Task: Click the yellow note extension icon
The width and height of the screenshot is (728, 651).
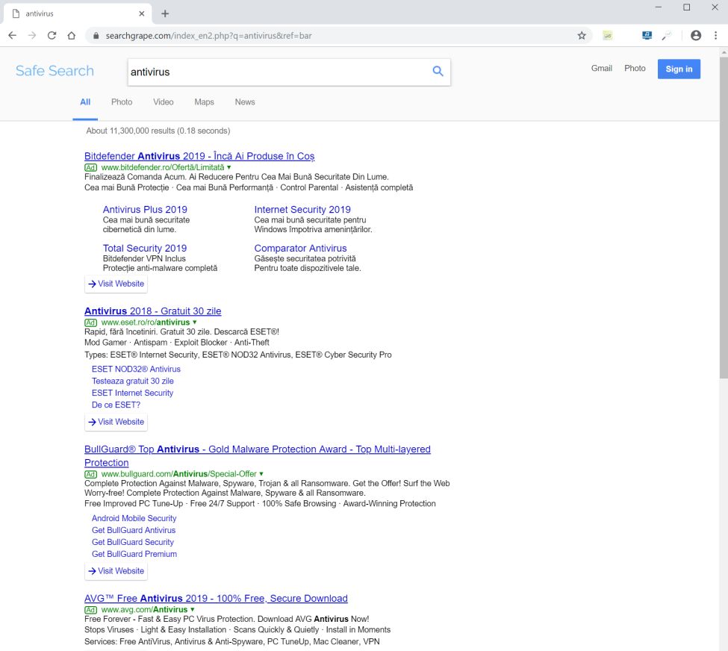Action: (607, 35)
